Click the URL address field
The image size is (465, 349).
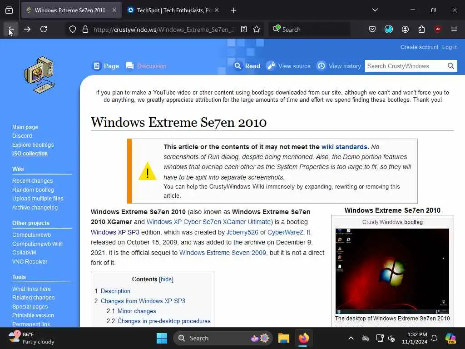163,30
